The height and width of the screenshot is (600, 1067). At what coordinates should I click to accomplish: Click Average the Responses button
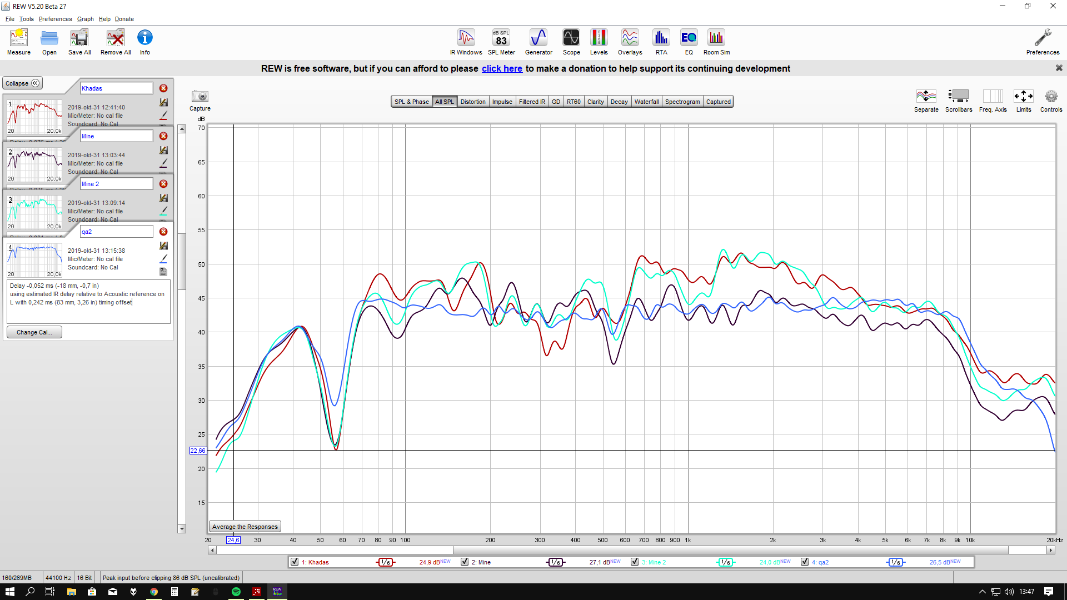coord(245,527)
